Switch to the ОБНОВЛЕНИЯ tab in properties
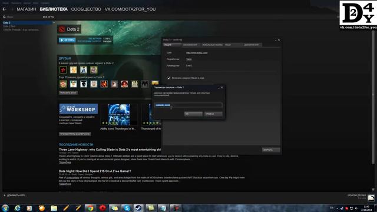Screen dimensions: 377x212 tap(191, 45)
